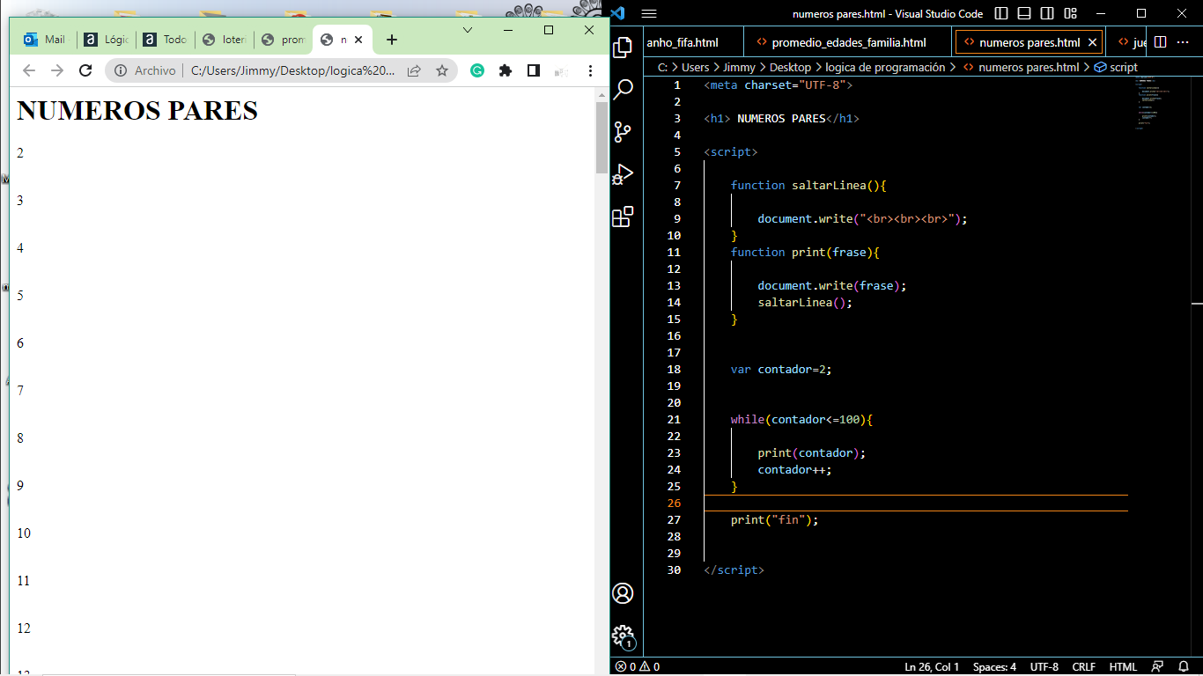Click on the var contador=2 line

[781, 370]
